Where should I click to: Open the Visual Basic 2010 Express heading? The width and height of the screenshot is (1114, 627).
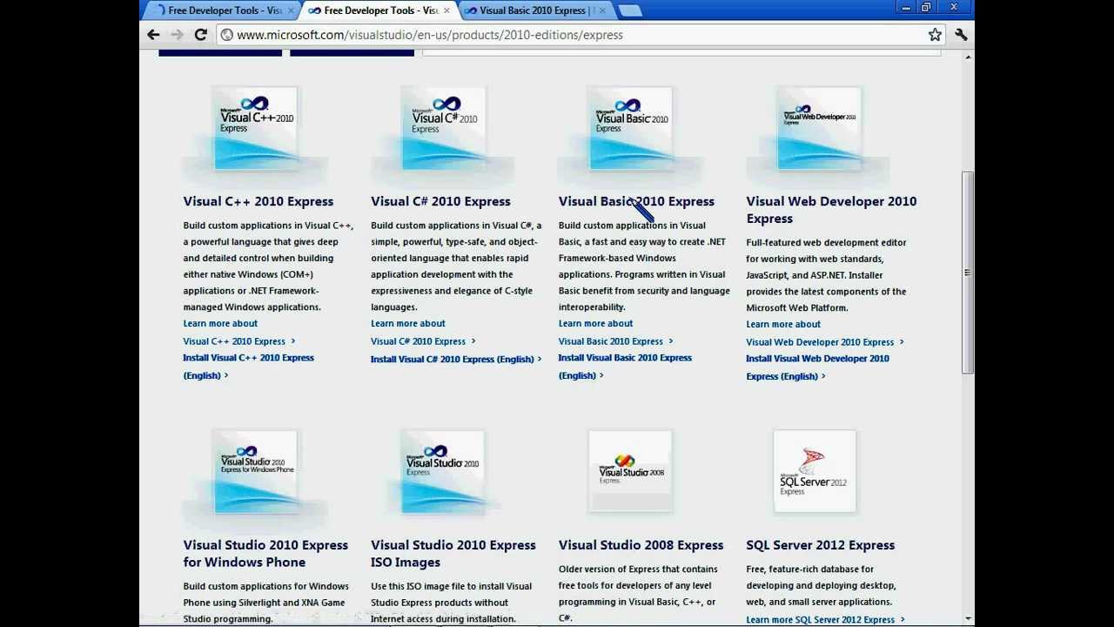[636, 201]
